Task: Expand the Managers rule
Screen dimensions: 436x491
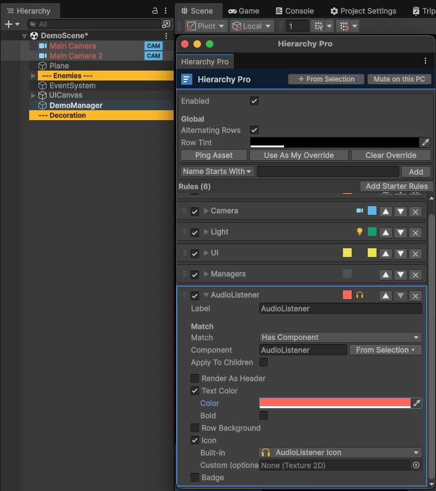Action: click(206, 274)
